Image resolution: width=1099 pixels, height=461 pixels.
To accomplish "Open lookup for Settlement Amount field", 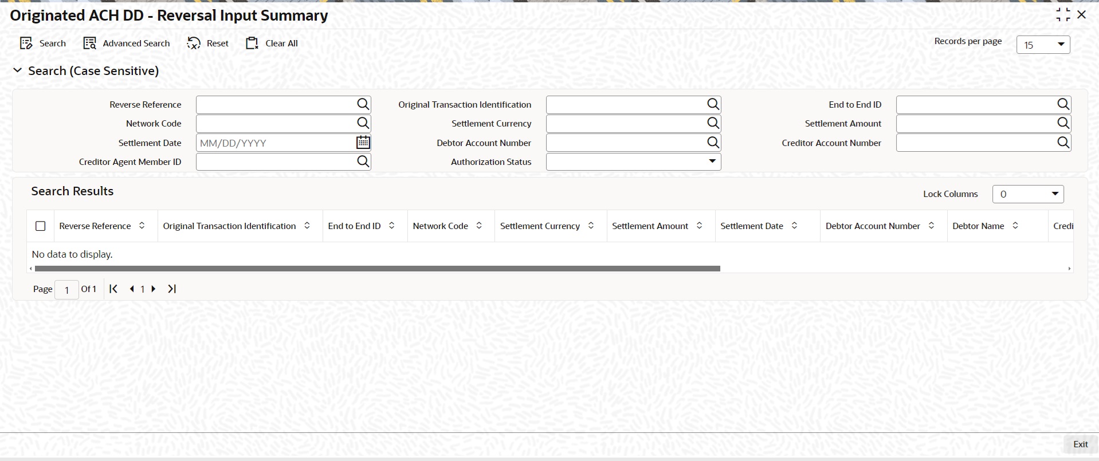I will point(1063,123).
